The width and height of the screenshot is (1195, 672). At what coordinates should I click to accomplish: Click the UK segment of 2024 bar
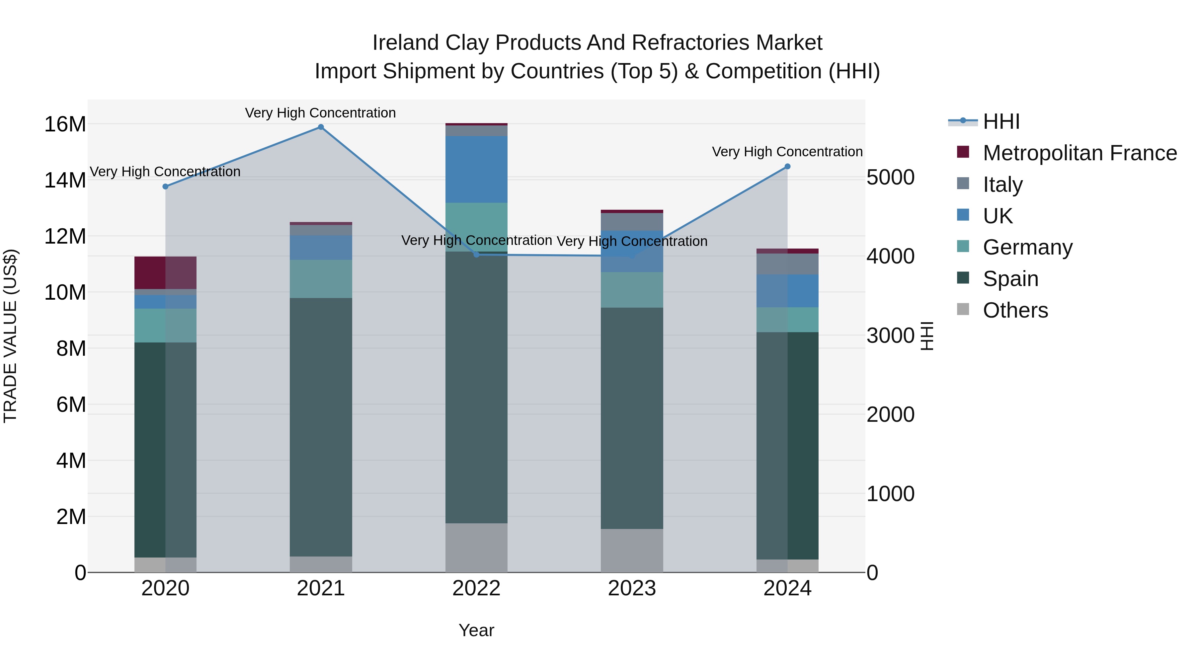point(787,291)
